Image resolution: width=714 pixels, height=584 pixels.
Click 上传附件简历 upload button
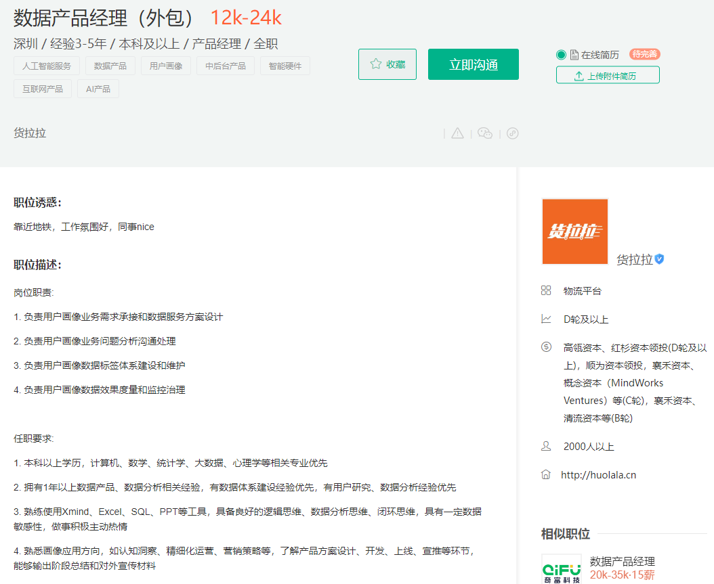[608, 75]
